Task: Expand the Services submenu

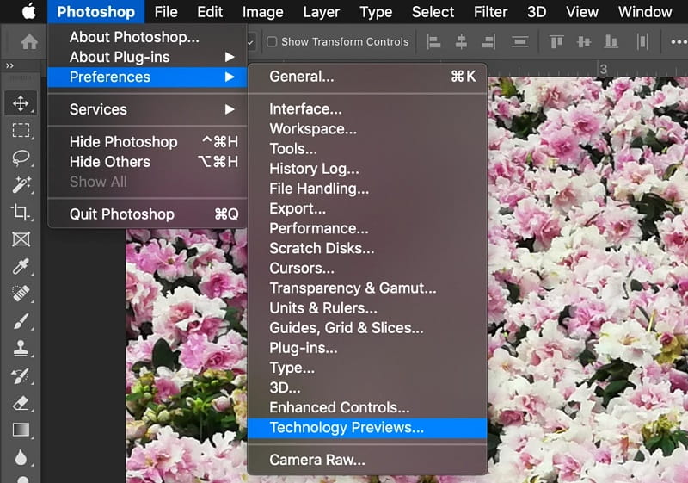Action: (x=230, y=109)
